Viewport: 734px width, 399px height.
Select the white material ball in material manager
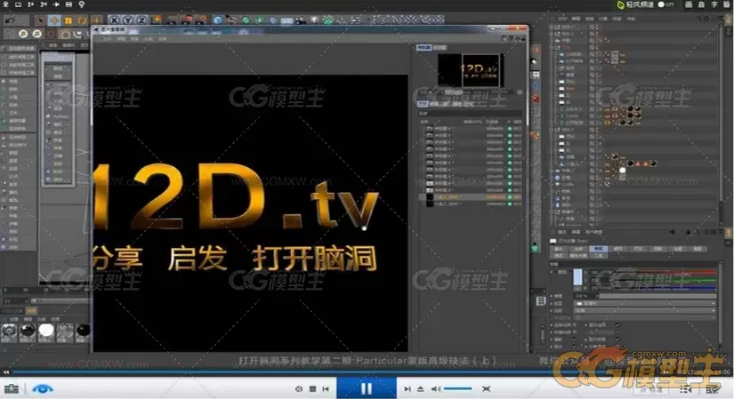(x=46, y=331)
